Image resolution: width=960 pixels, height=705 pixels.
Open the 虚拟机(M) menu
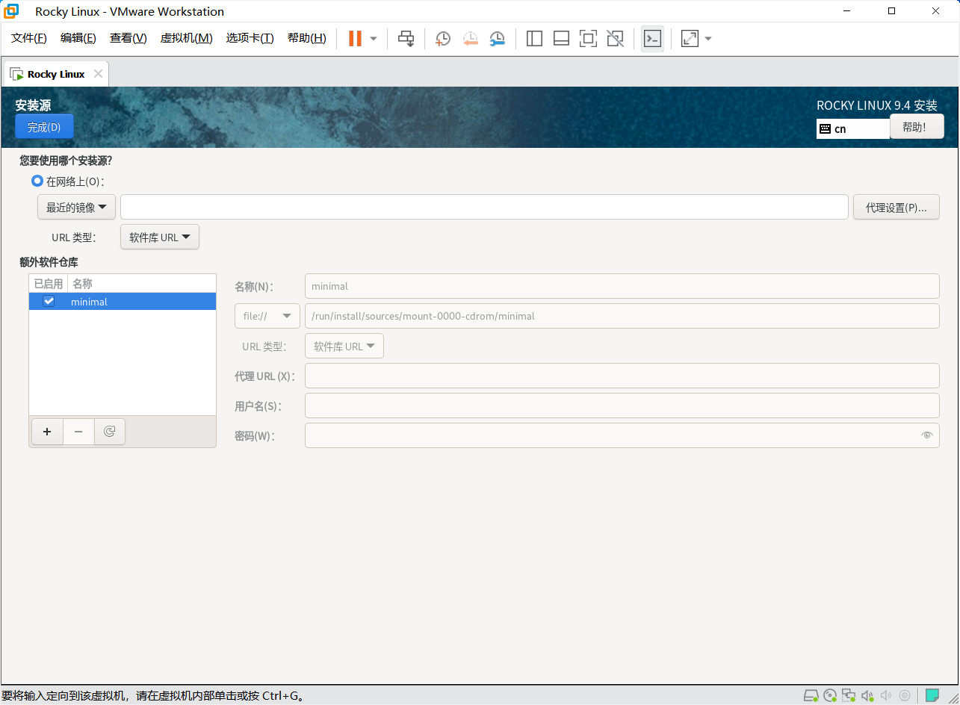pyautogui.click(x=186, y=38)
